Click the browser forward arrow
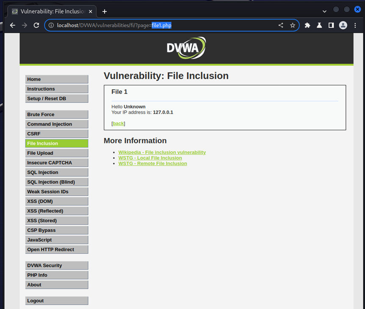The height and width of the screenshot is (309, 365). pos(25,25)
